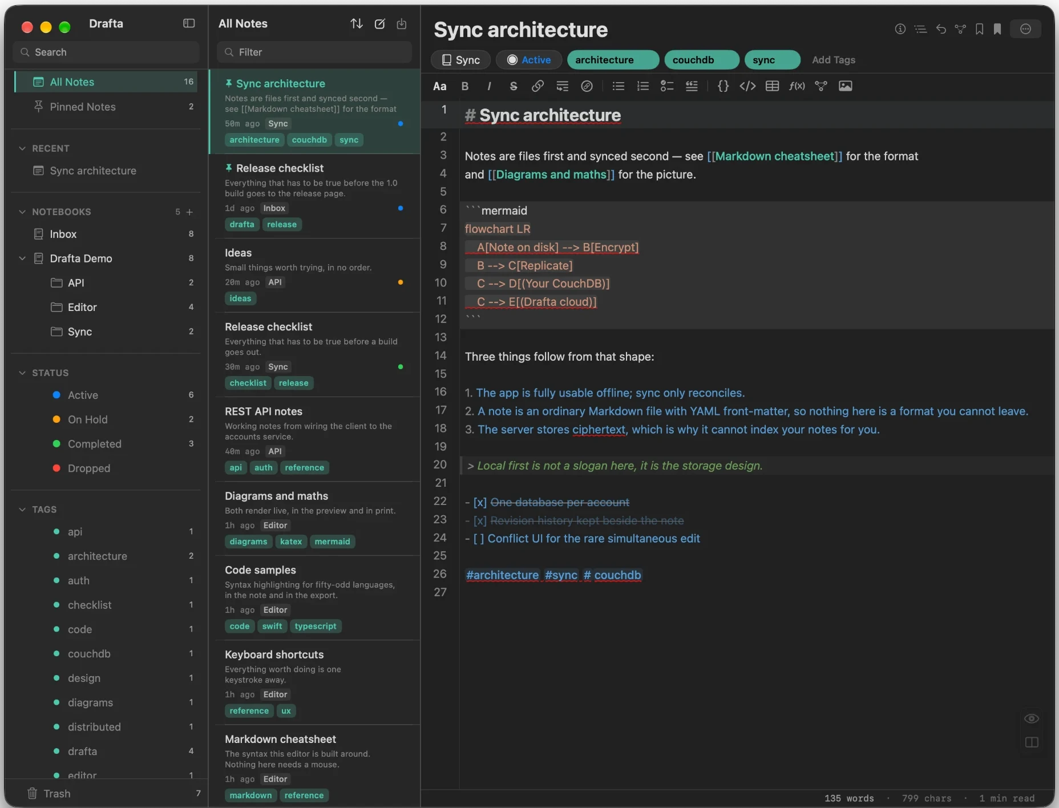Insert inline code braces
The image size is (1059, 808).
coord(723,86)
